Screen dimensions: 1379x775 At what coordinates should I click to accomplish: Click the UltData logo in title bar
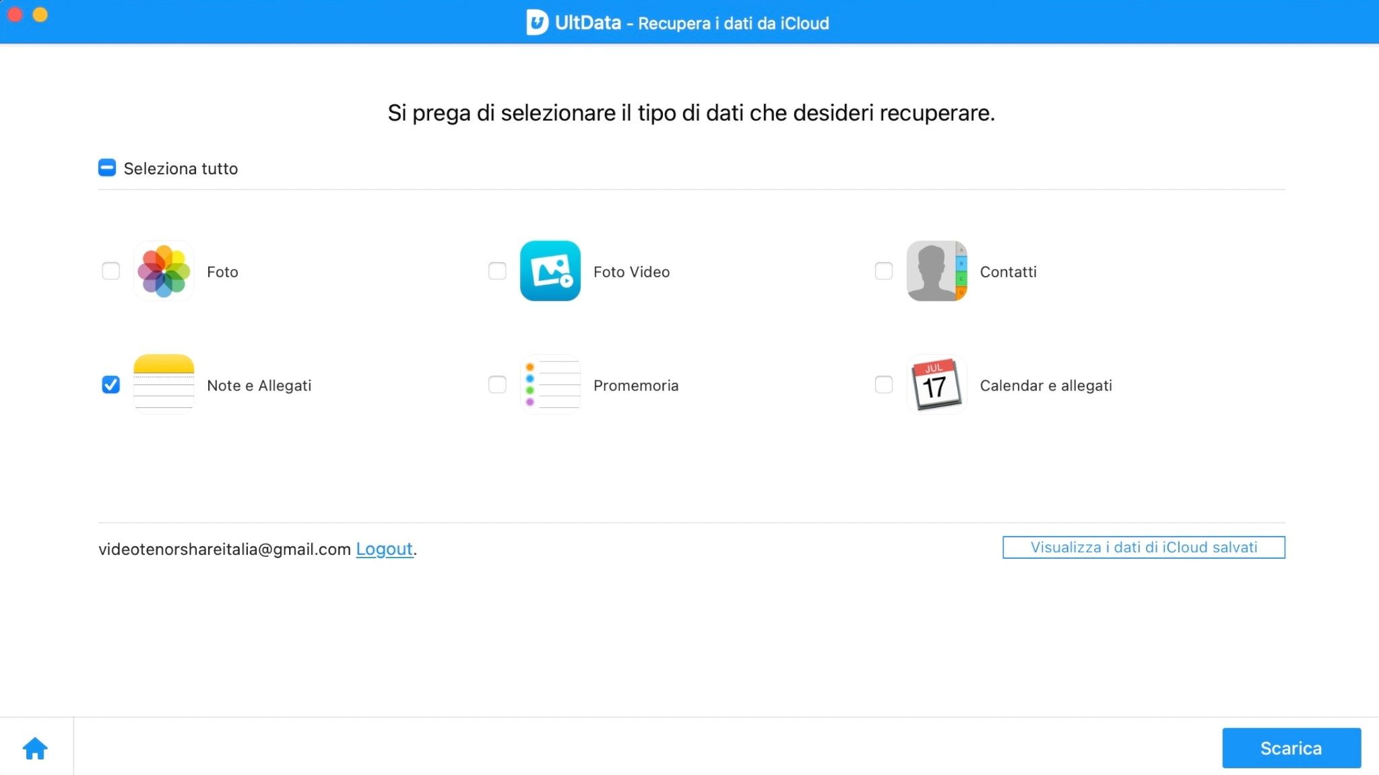(x=537, y=22)
